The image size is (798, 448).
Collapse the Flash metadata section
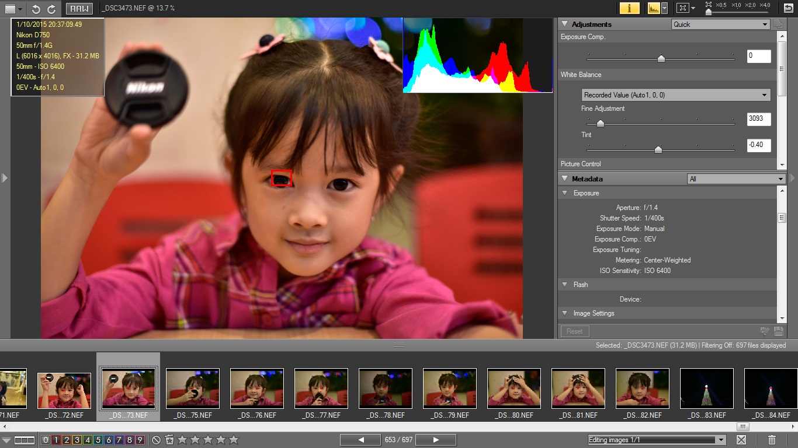click(565, 285)
